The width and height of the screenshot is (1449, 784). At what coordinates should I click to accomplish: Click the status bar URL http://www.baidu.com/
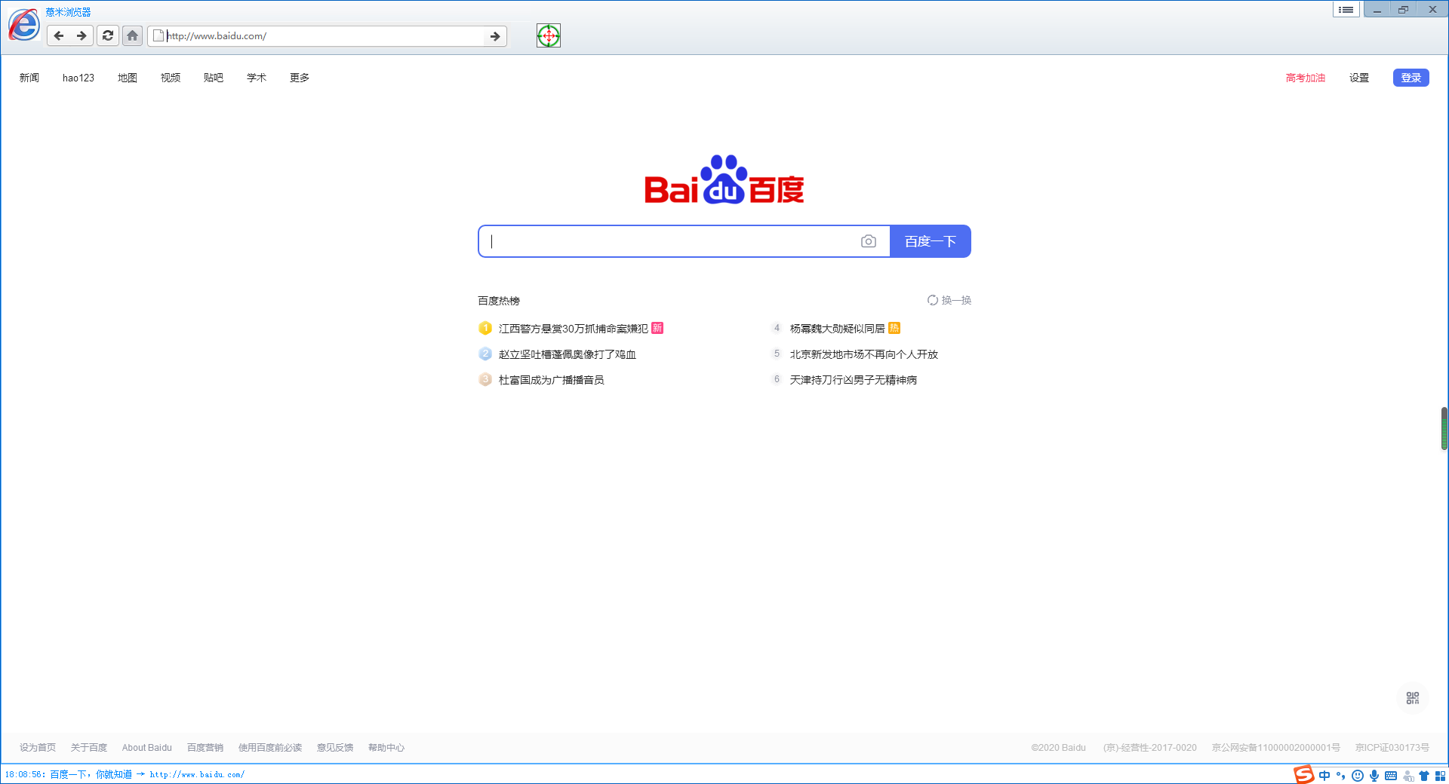coord(197,774)
